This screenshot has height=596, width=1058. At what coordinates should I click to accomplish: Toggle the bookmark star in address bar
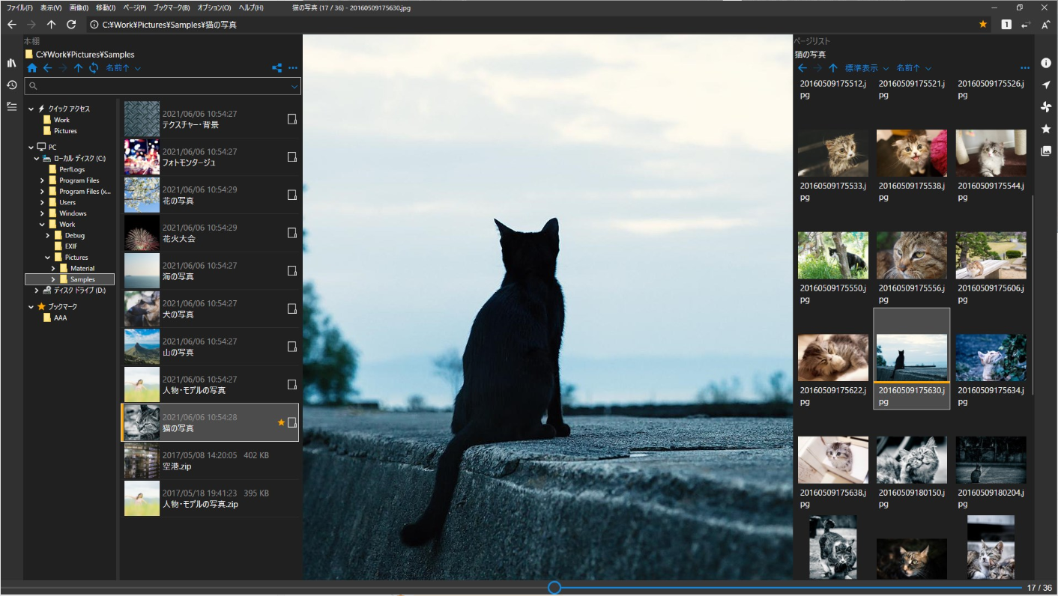click(983, 25)
